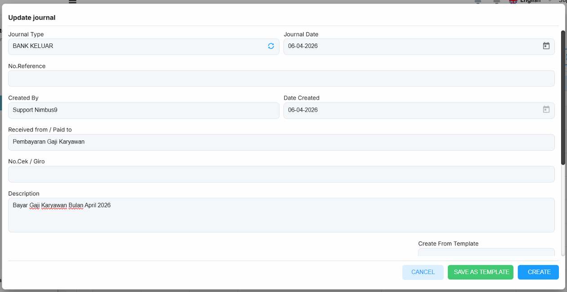
Task: Focus the No.Reference input field
Action: [x=281, y=78]
